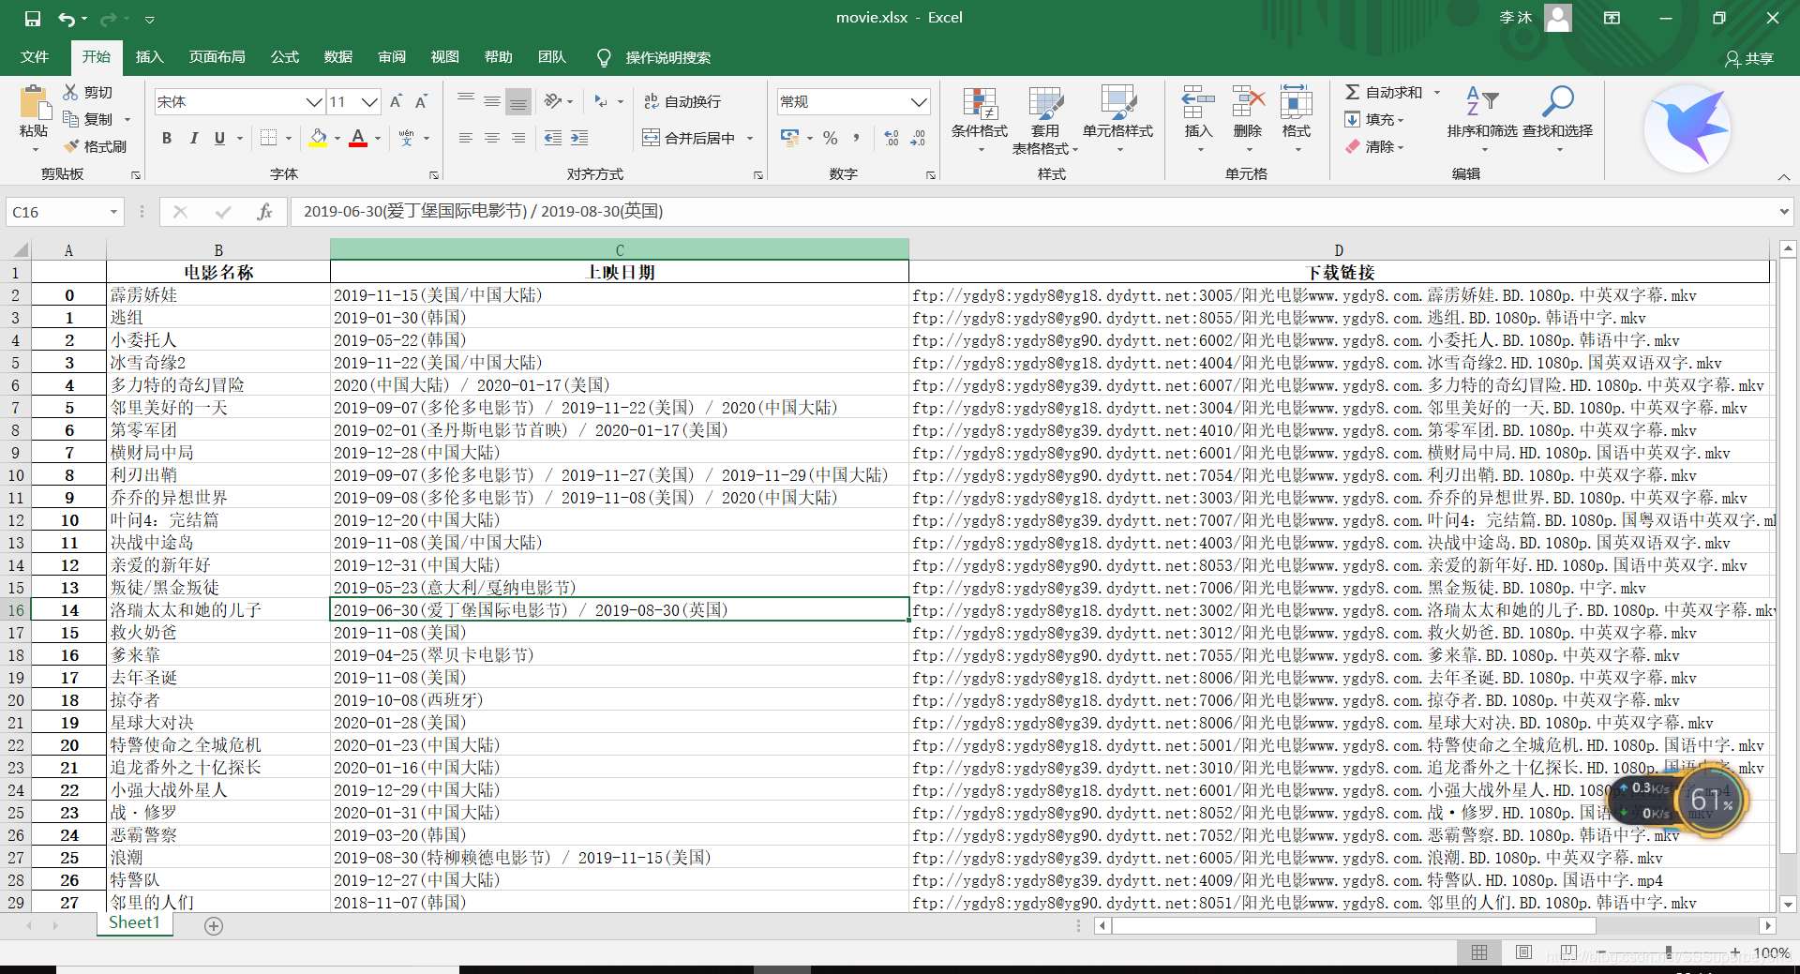The width and height of the screenshot is (1800, 974).
Task: Toggle underline formatting
Action: [x=219, y=138]
